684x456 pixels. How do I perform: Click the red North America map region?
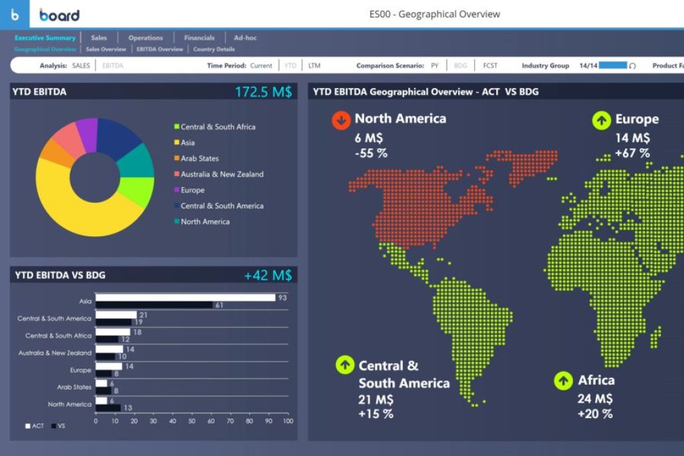click(414, 200)
